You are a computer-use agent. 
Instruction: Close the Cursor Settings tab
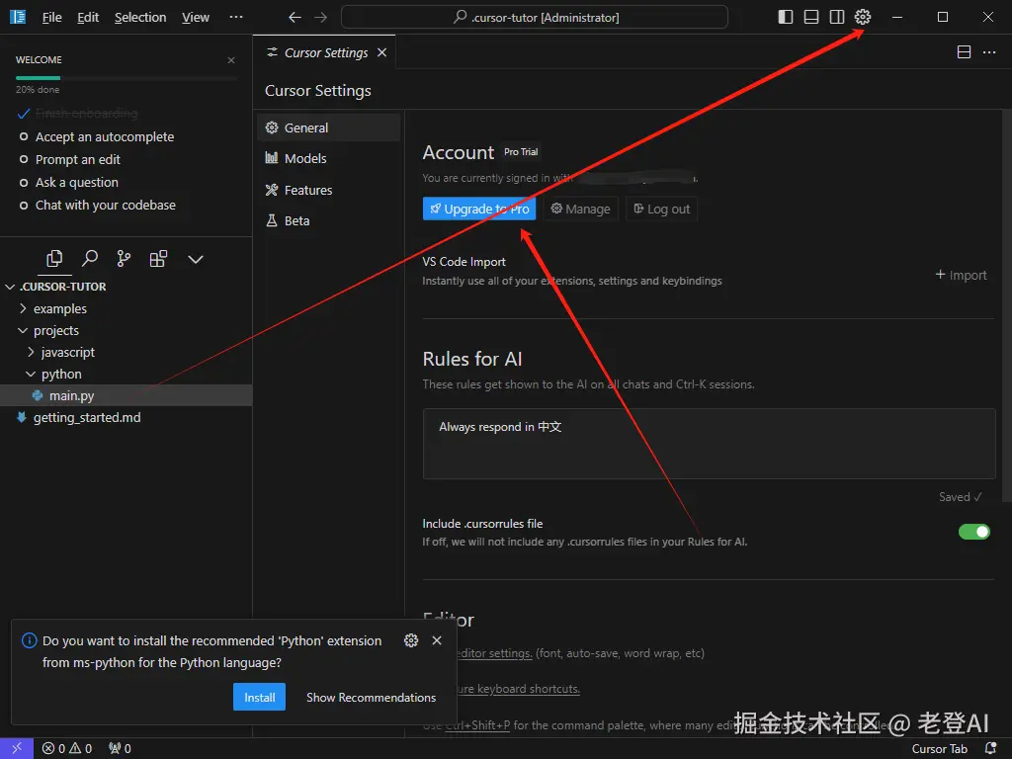point(382,52)
